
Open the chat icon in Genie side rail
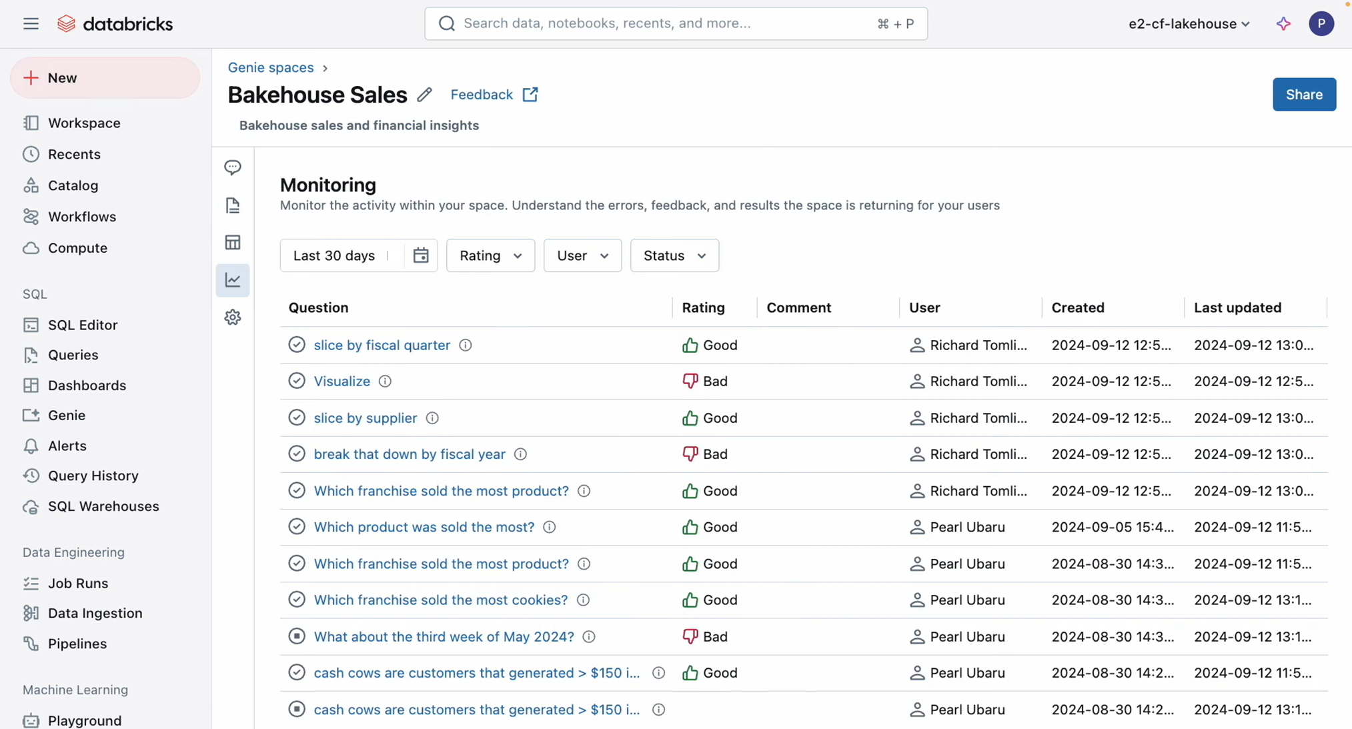click(x=233, y=167)
